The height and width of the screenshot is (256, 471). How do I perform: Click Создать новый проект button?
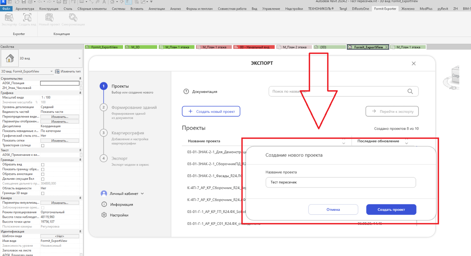pos(211,111)
